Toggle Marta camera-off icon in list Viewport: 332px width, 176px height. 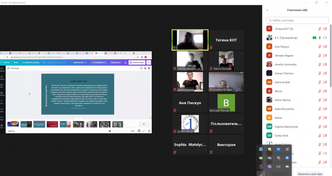point(325,118)
